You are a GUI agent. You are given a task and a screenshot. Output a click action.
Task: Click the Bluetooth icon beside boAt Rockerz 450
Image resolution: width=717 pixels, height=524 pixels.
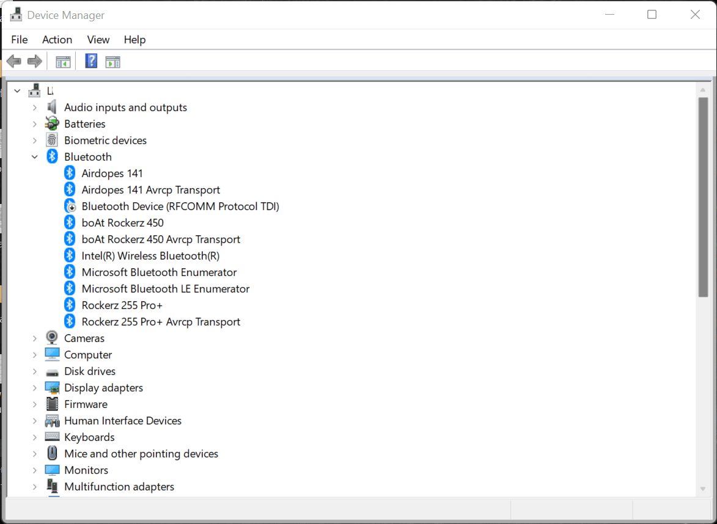click(x=70, y=222)
